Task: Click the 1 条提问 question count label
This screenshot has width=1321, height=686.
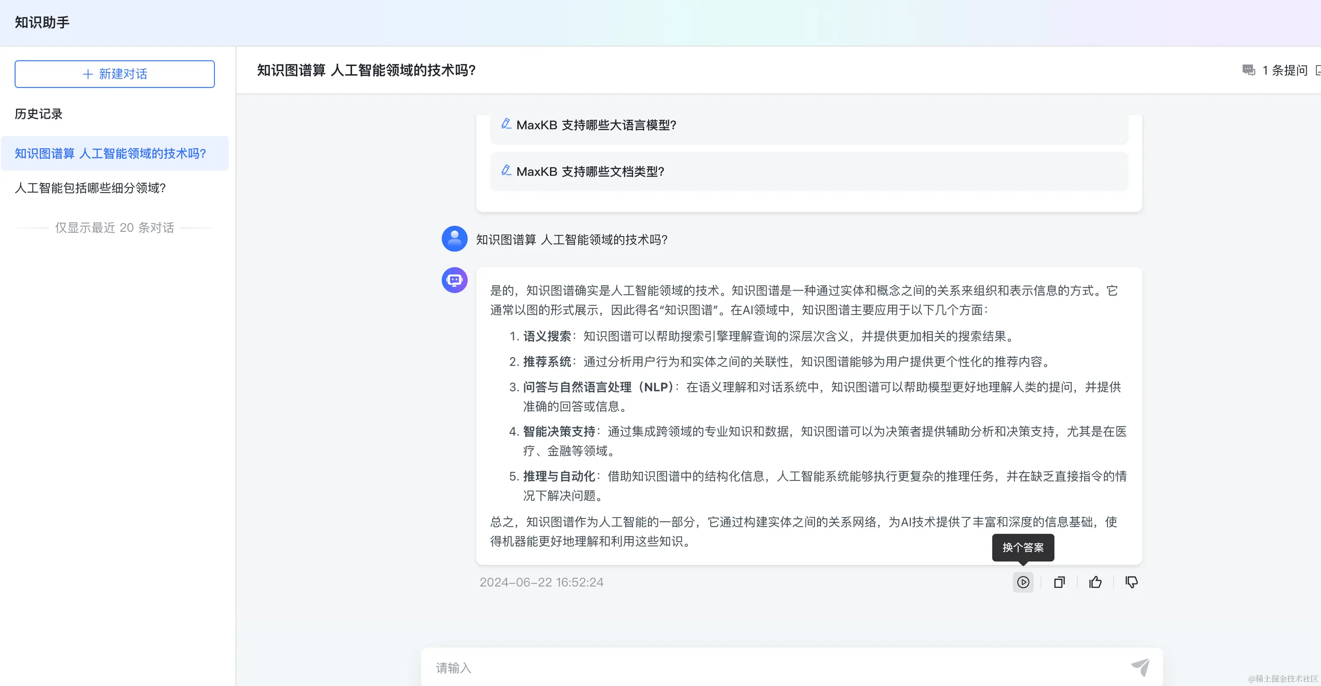Action: click(x=1285, y=70)
